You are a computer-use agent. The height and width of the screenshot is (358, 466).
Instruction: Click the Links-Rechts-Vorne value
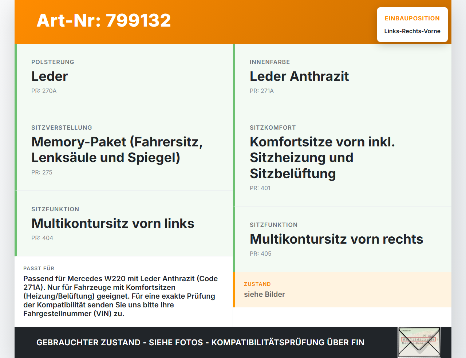pyautogui.click(x=412, y=31)
